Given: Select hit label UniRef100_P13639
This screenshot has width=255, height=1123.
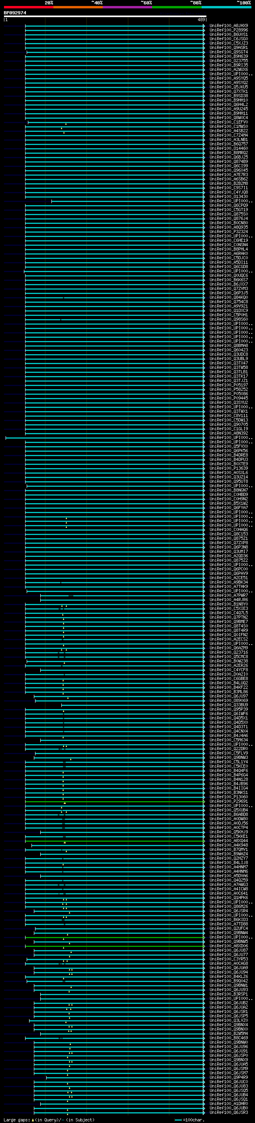Looking at the screenshot, I should click(229, 468).
